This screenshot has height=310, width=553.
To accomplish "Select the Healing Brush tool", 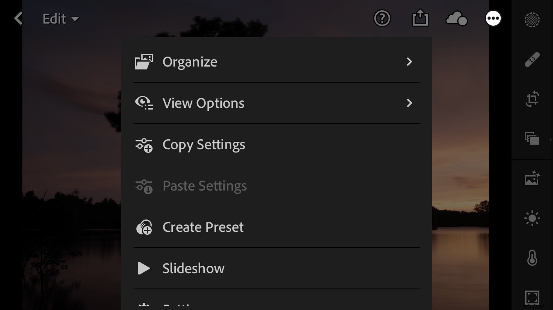I will [533, 59].
